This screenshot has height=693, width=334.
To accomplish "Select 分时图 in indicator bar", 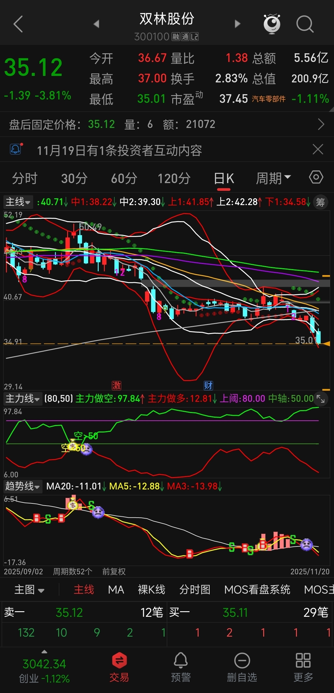I will (x=195, y=590).
